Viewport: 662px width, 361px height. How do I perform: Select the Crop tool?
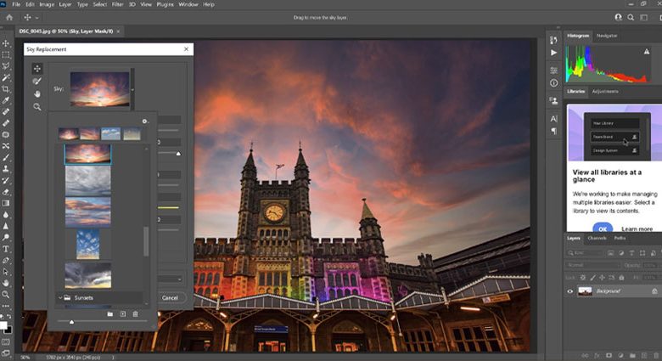pos(6,89)
